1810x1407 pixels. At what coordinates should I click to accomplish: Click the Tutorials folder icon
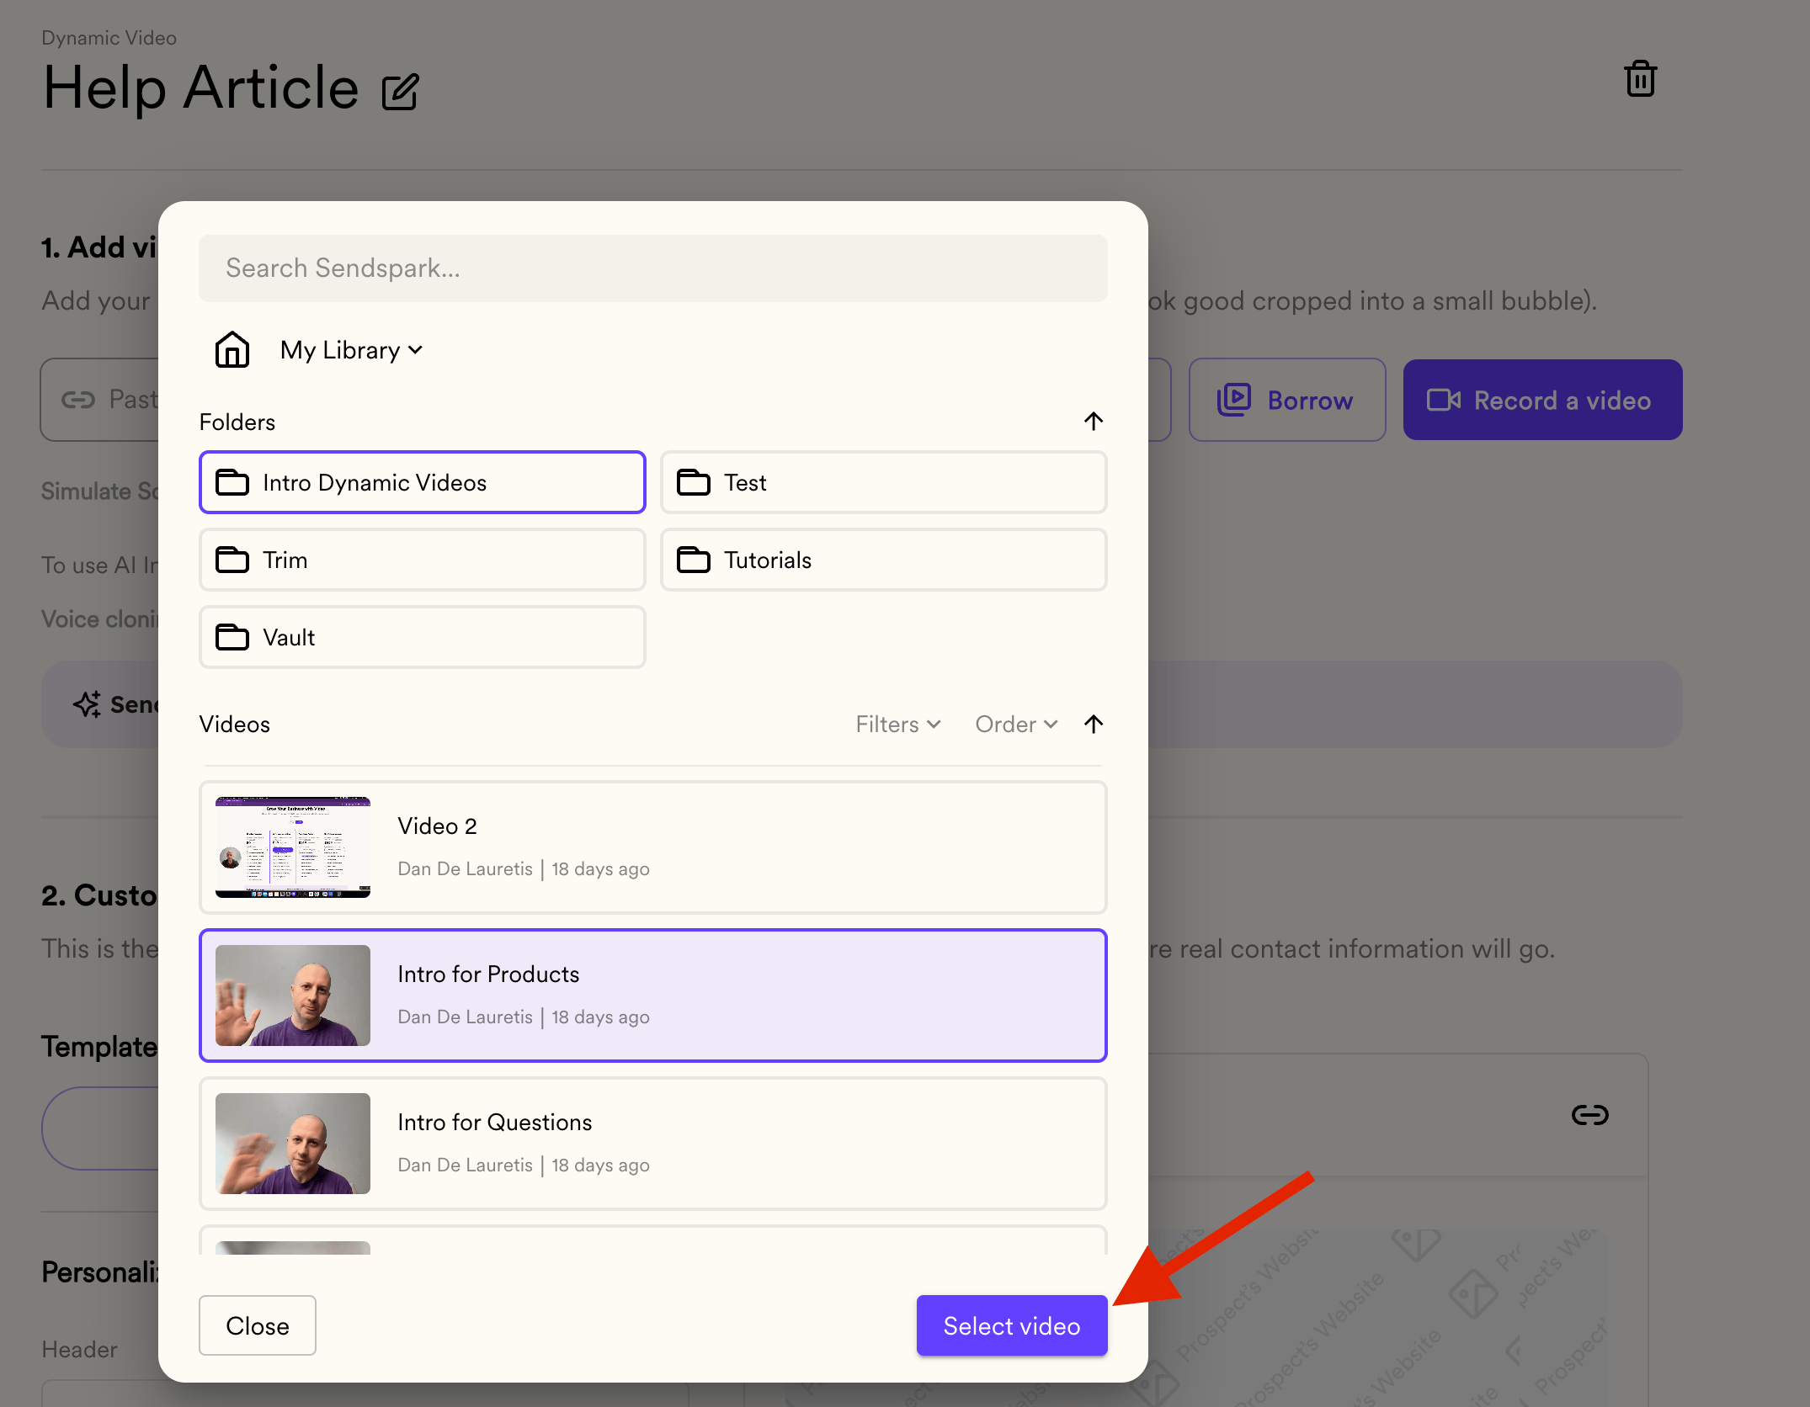click(694, 560)
